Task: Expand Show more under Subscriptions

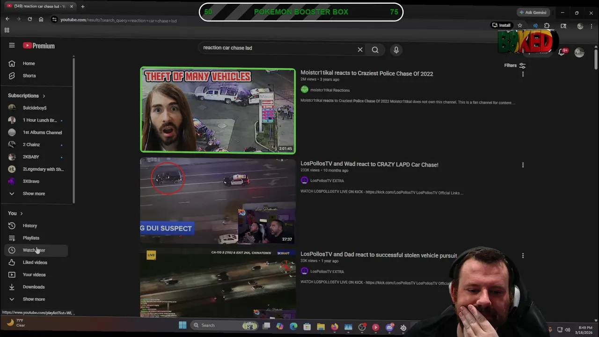Action: click(34, 193)
